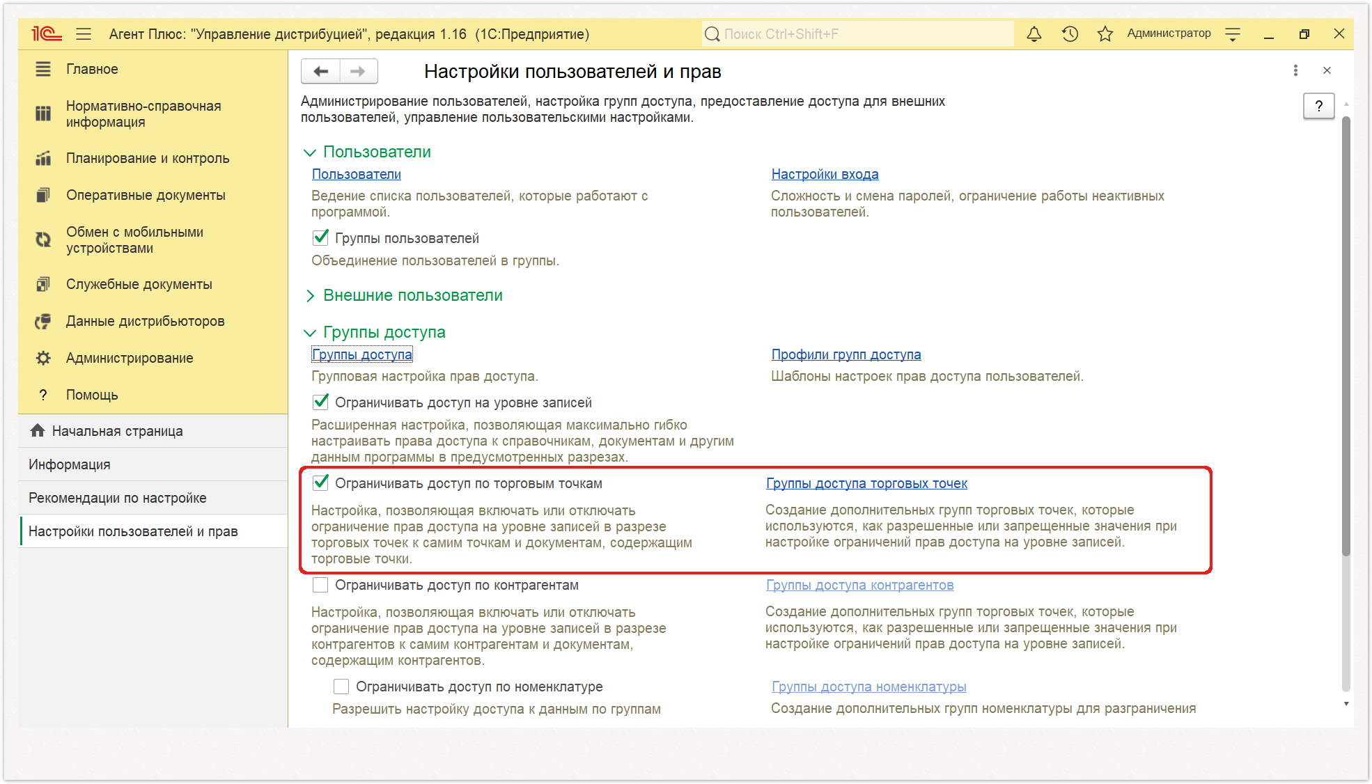Click the scrollbar down arrow
1372x784 pixels.
(x=1346, y=703)
